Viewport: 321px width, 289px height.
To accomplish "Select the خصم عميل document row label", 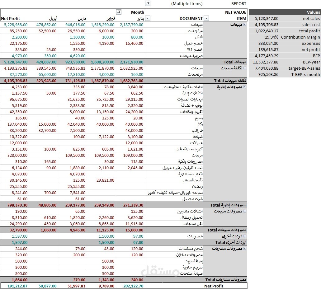I will click(x=193, y=43).
